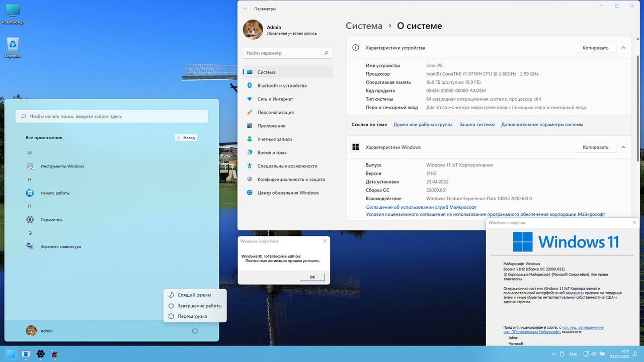Switch the ENG input language indicator
This screenshot has width=644, height=362.
pos(574,354)
